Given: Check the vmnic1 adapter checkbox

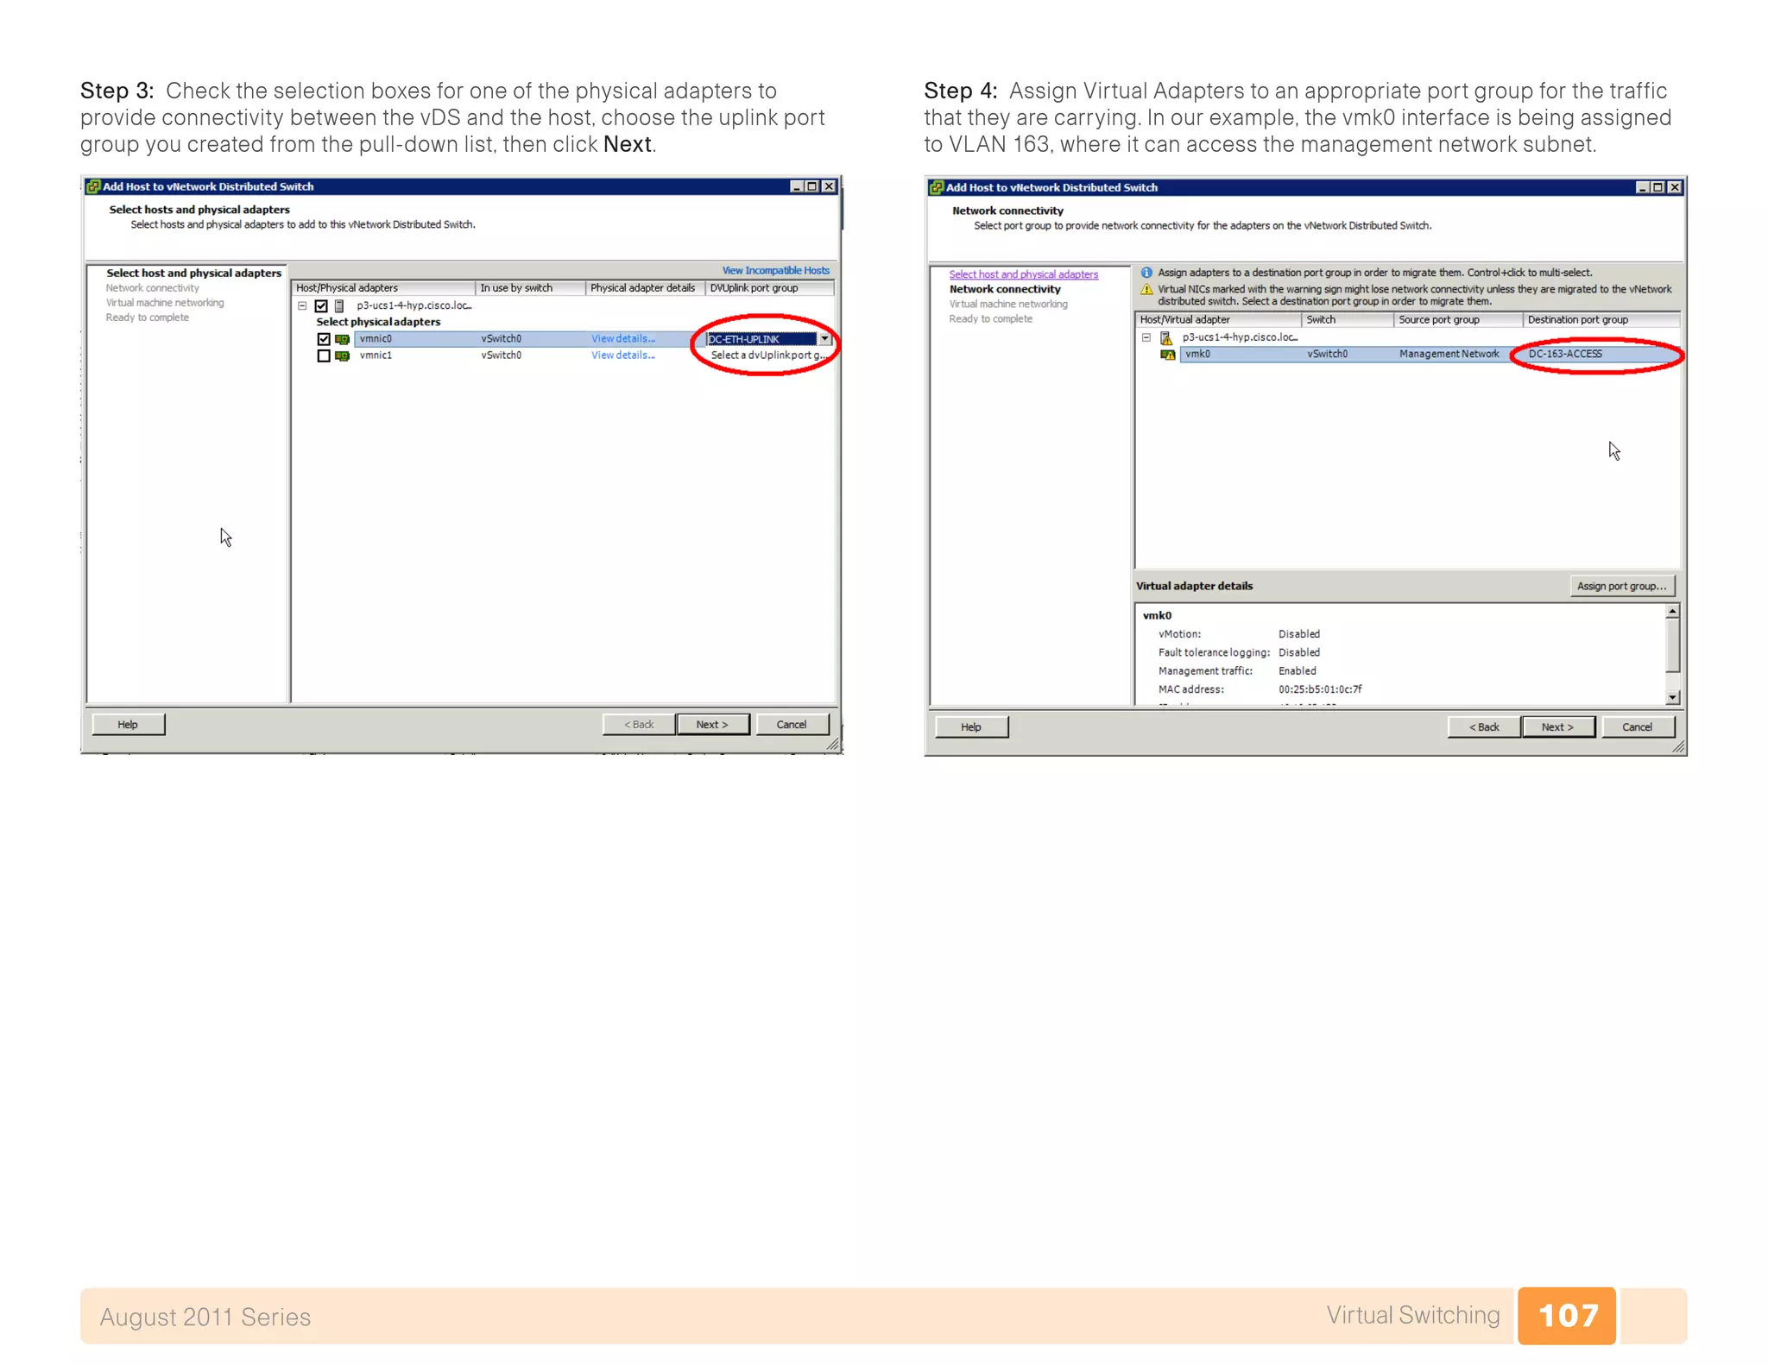Looking at the screenshot, I should coord(324,355).
